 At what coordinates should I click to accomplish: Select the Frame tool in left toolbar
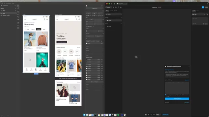18,12
